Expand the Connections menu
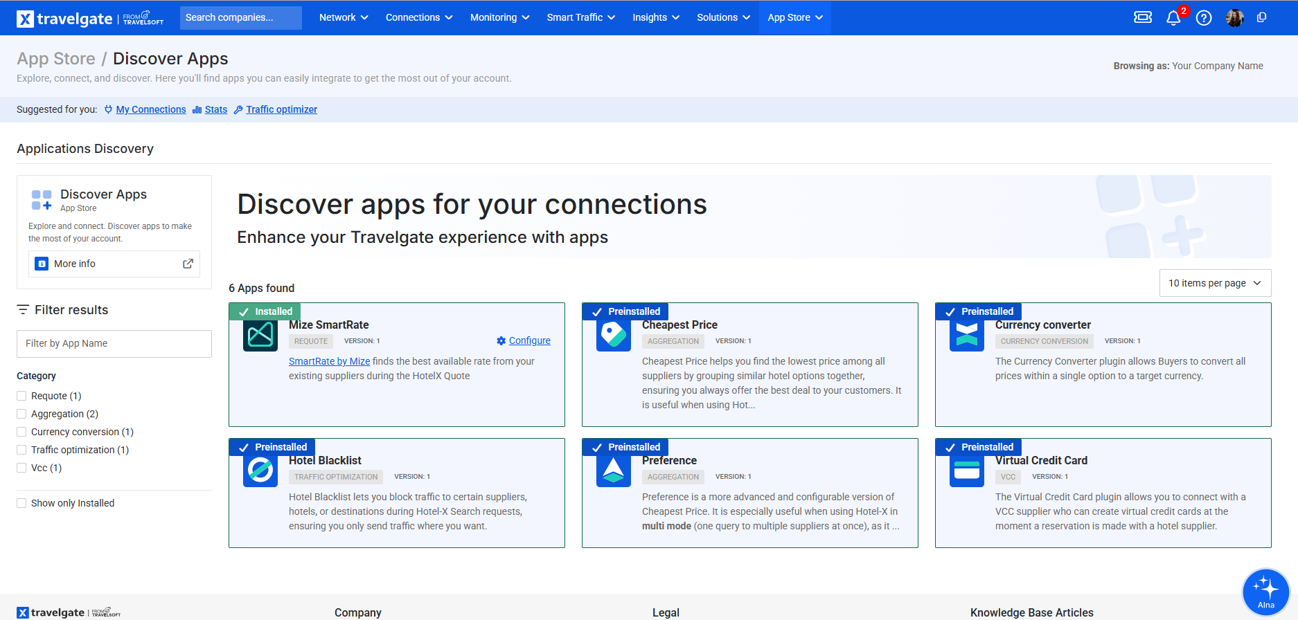Screen dimensions: 1298x620 pyautogui.click(x=419, y=17)
